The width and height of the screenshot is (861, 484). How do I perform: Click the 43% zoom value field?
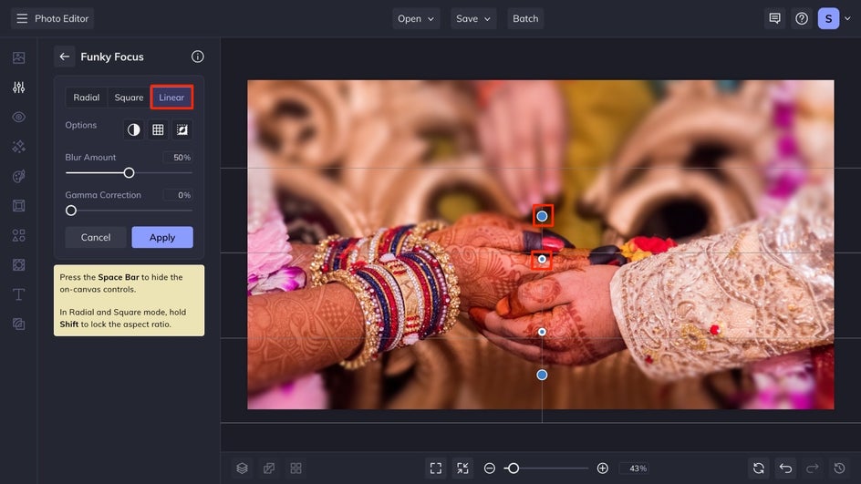pyautogui.click(x=635, y=469)
